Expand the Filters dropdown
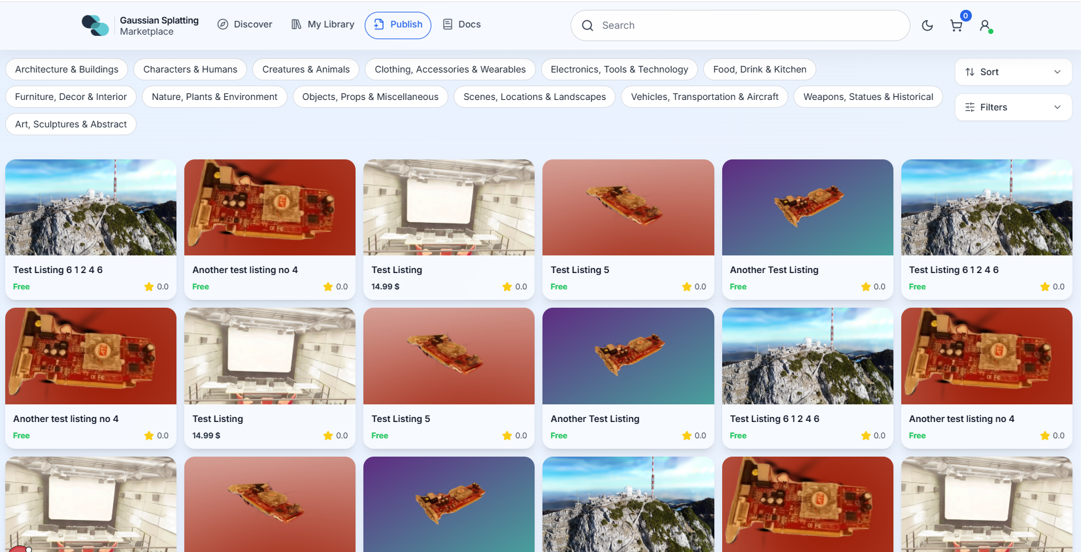Screen dimensions: 1081x552 click(1012, 107)
